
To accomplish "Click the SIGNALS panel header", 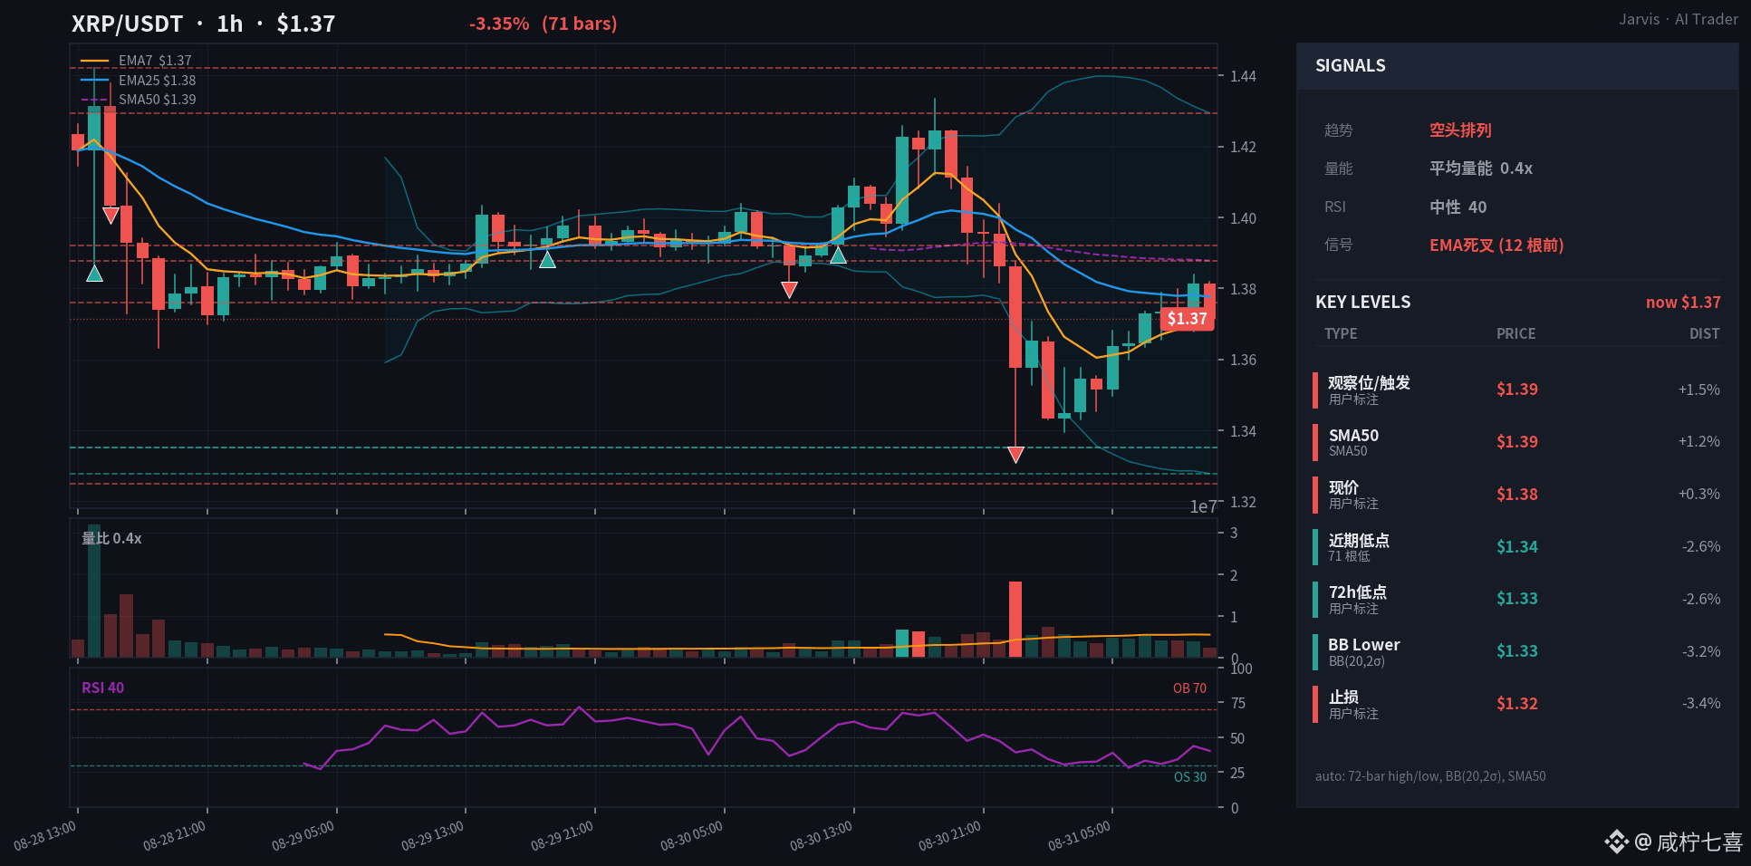I will pos(1517,66).
